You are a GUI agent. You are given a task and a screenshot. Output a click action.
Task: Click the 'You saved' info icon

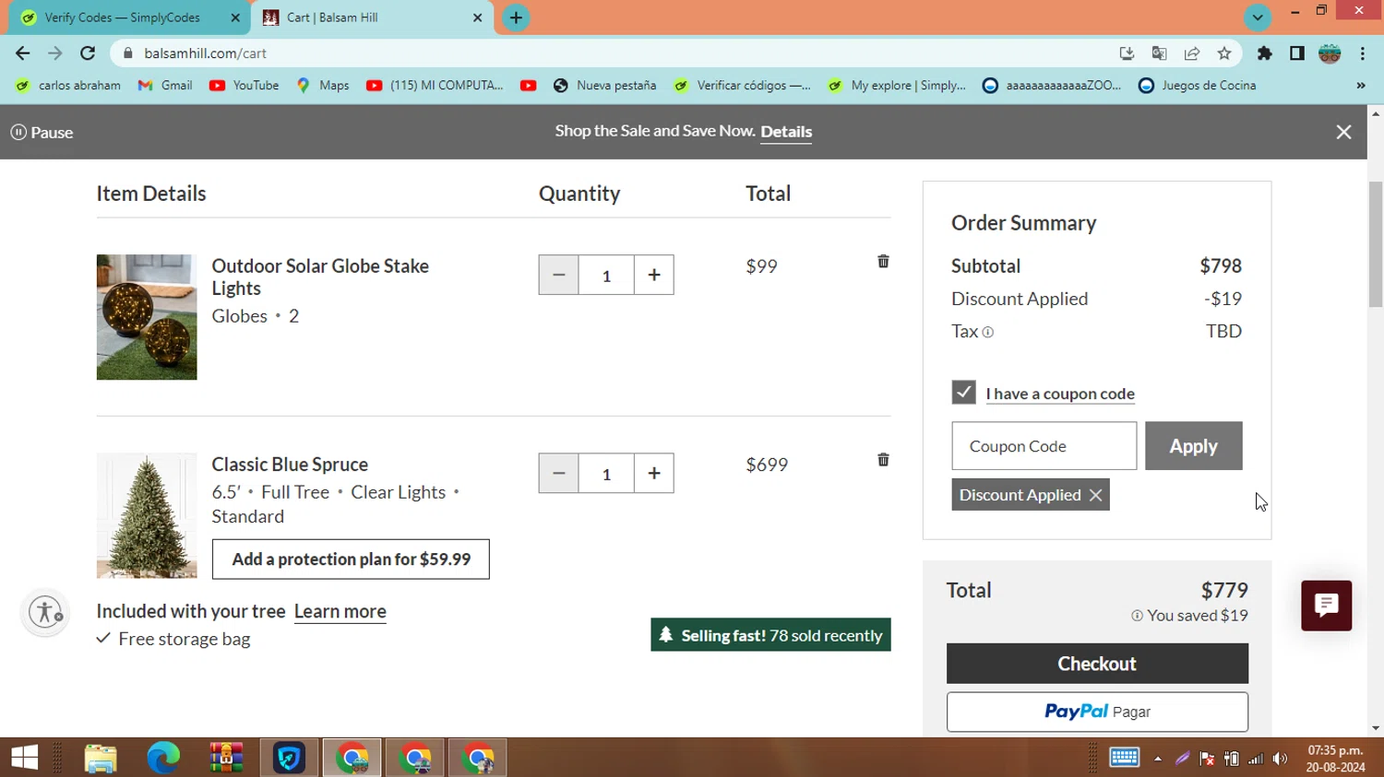[1137, 616]
